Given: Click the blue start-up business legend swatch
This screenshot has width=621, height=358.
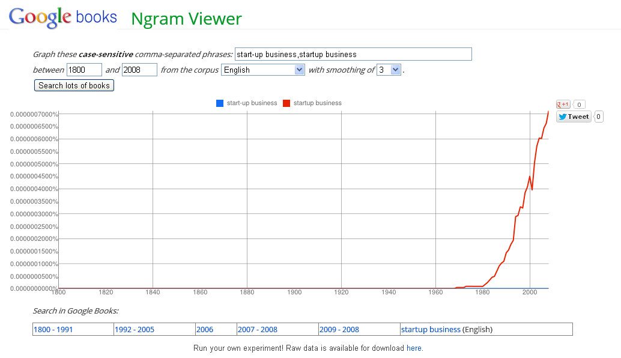Looking at the screenshot, I should pyautogui.click(x=220, y=103).
